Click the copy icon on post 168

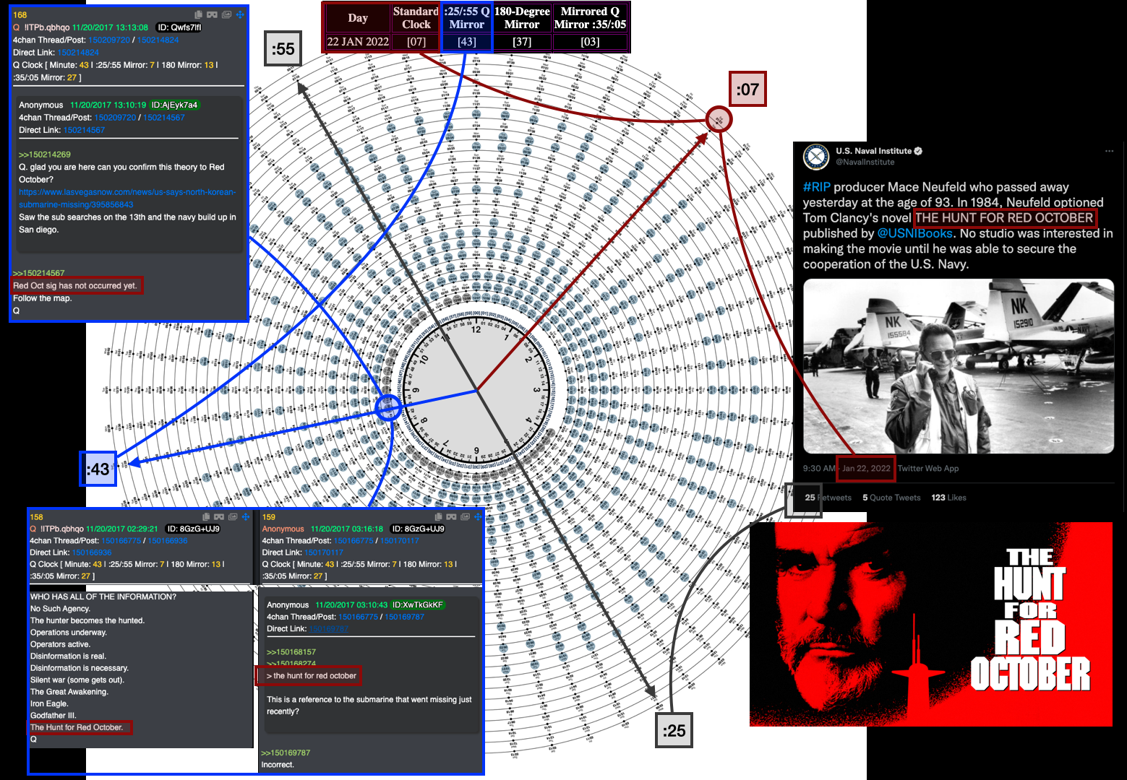point(199,14)
